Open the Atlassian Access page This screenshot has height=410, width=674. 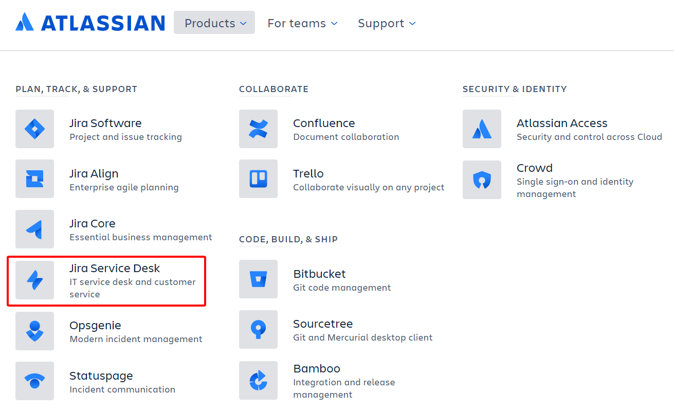(562, 123)
